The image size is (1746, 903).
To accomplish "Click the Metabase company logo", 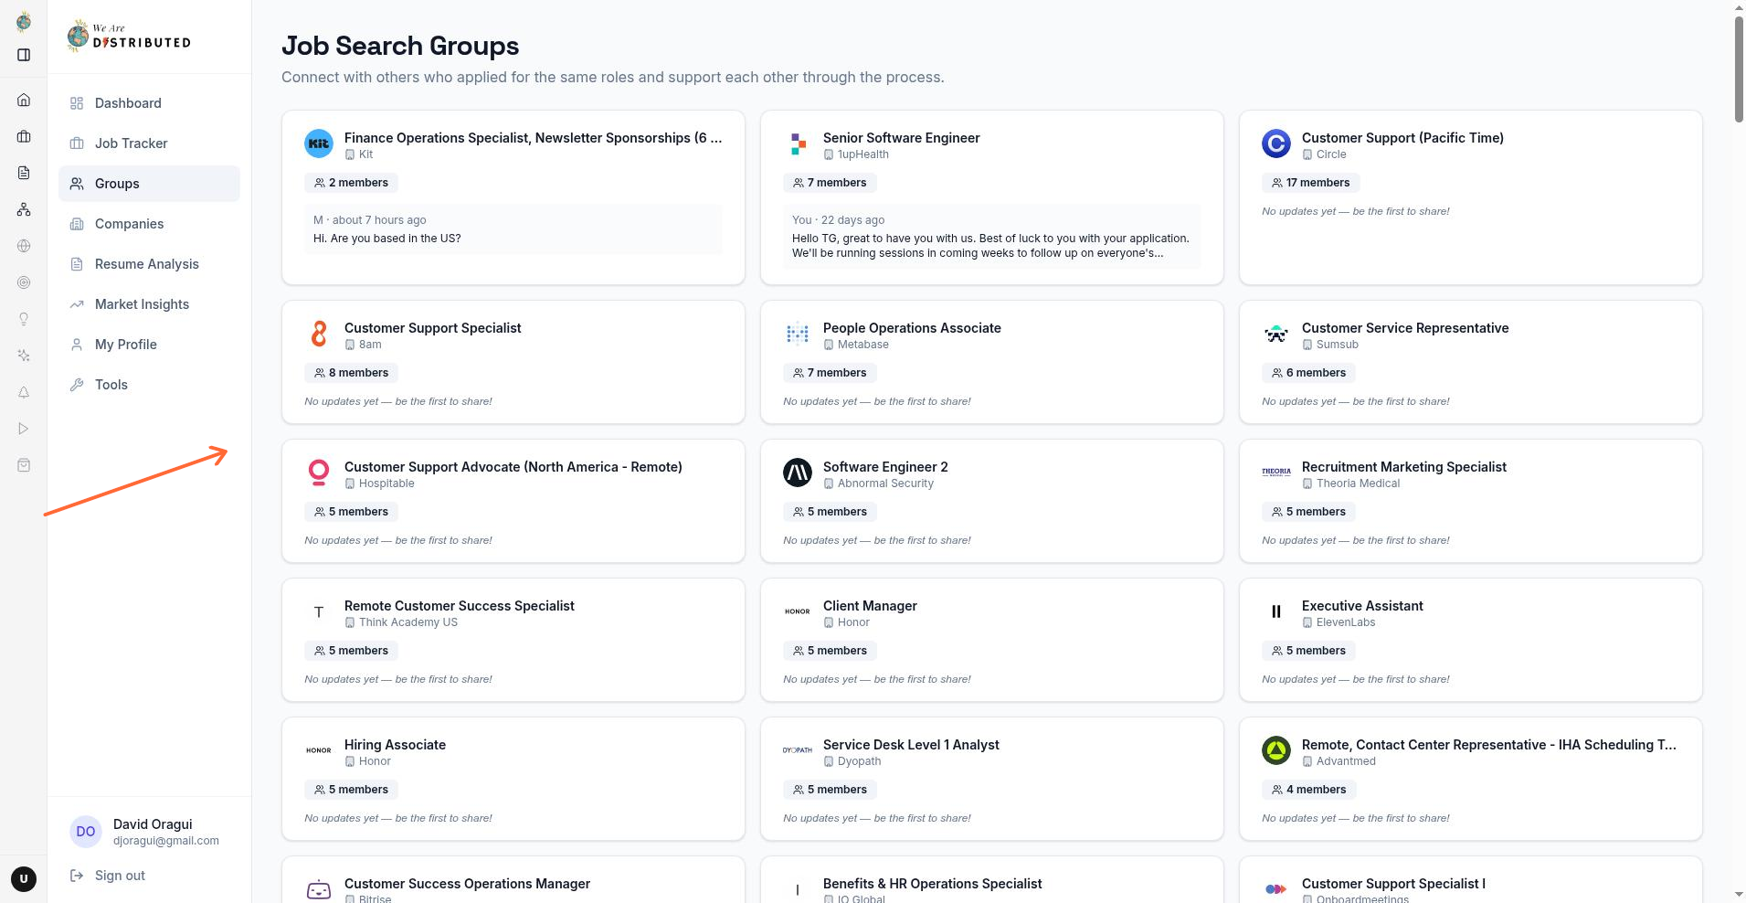I will (798, 334).
